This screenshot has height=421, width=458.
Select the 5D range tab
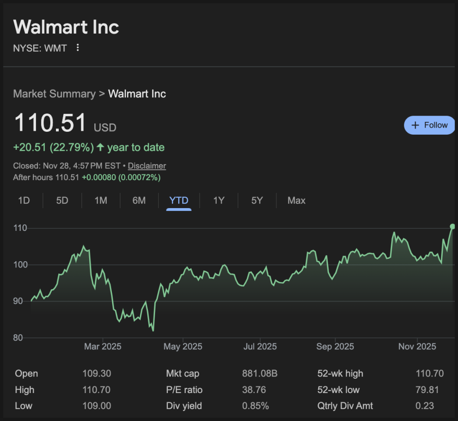coord(62,201)
